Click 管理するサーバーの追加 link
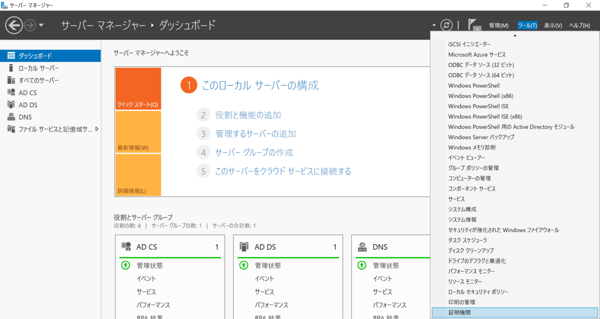 click(x=255, y=134)
